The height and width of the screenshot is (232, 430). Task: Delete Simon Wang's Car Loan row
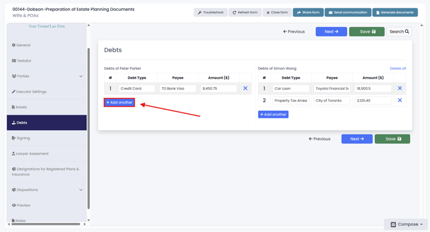[x=400, y=88]
